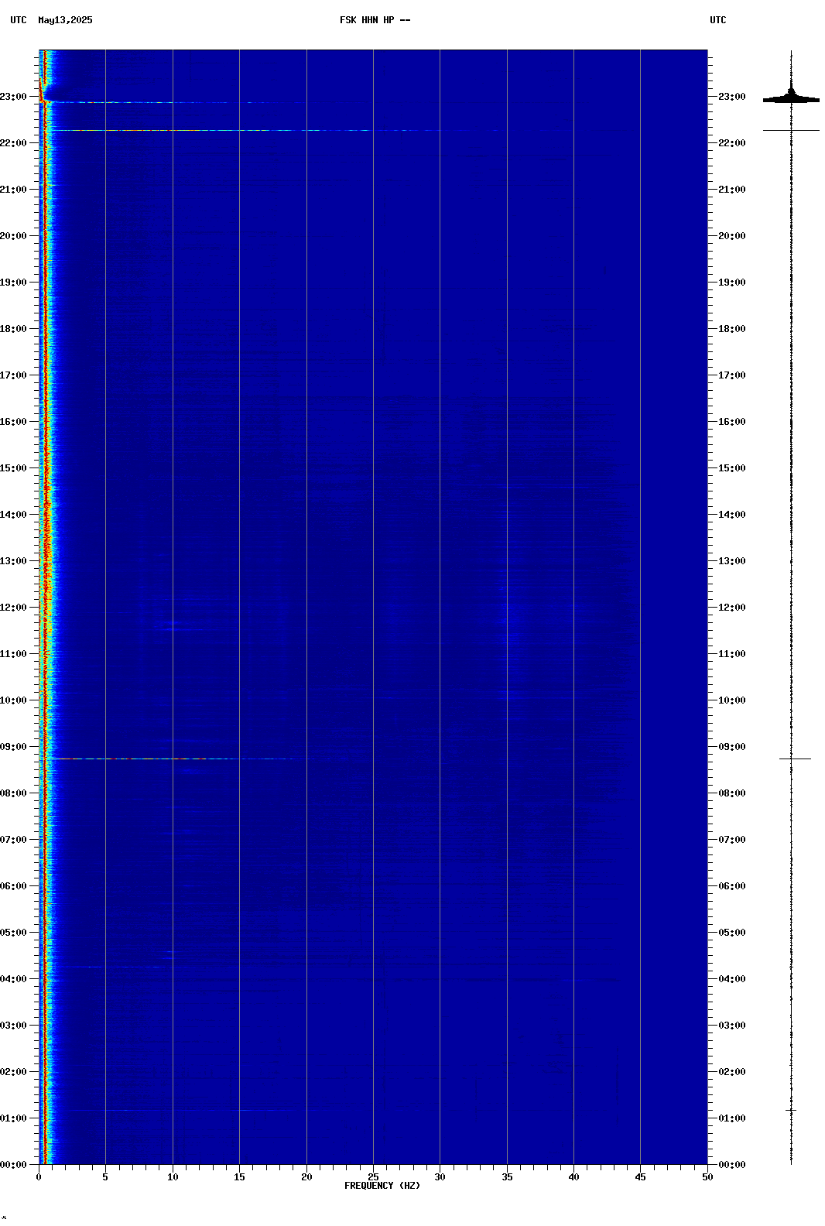Click the 'FSK HHN HP --' station title

(375, 20)
